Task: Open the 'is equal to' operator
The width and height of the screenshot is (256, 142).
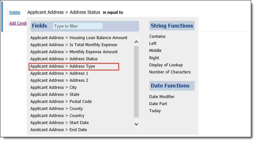Action: coord(113,13)
